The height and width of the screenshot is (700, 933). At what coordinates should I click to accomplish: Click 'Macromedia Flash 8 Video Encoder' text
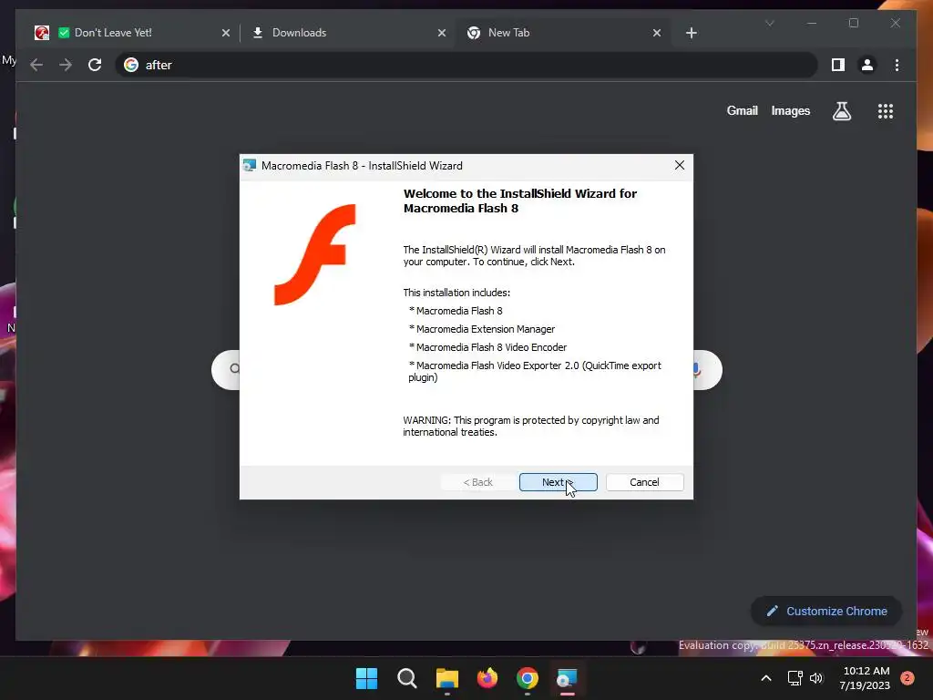click(491, 347)
